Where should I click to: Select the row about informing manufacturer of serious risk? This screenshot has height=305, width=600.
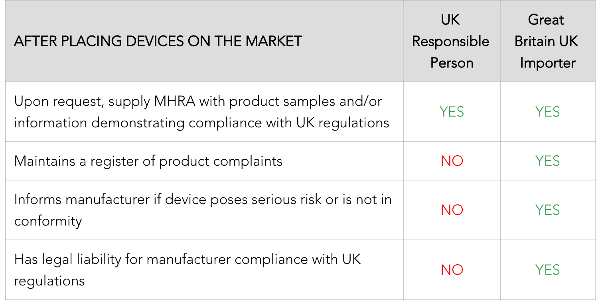click(x=203, y=210)
